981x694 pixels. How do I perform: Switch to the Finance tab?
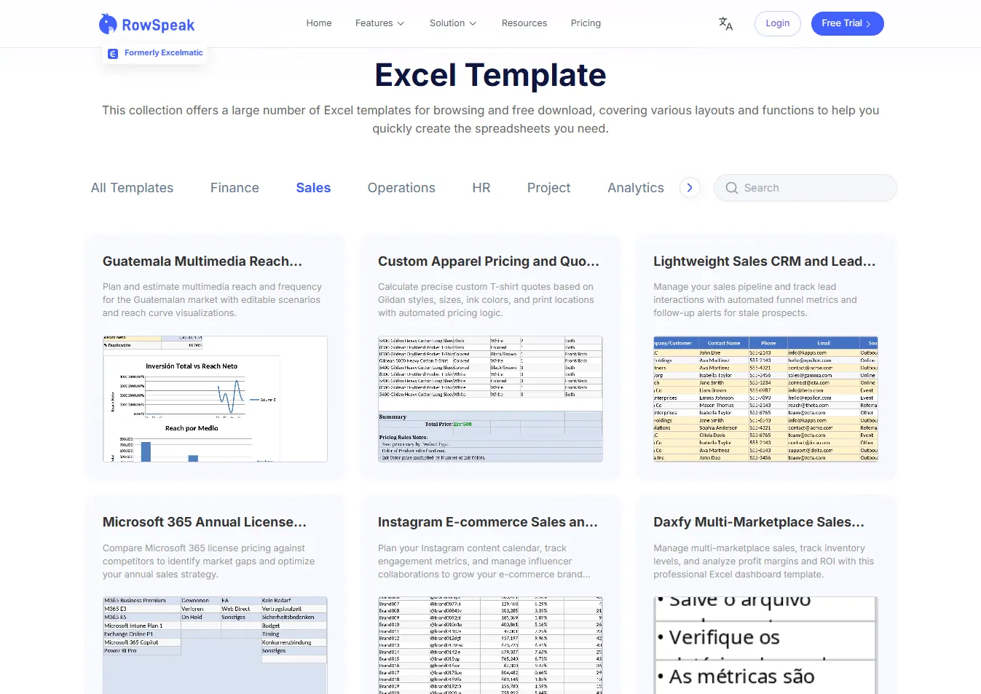point(235,188)
